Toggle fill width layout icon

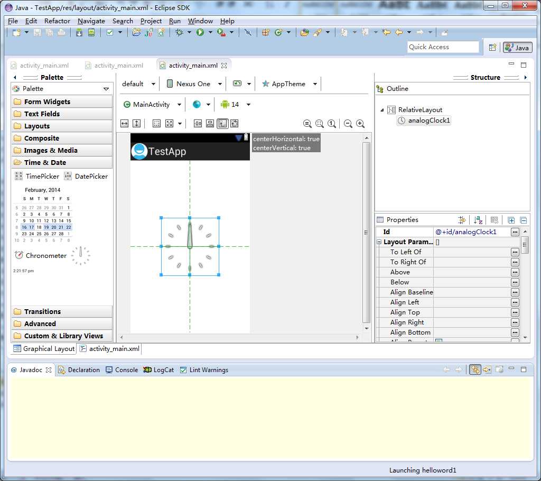point(125,124)
